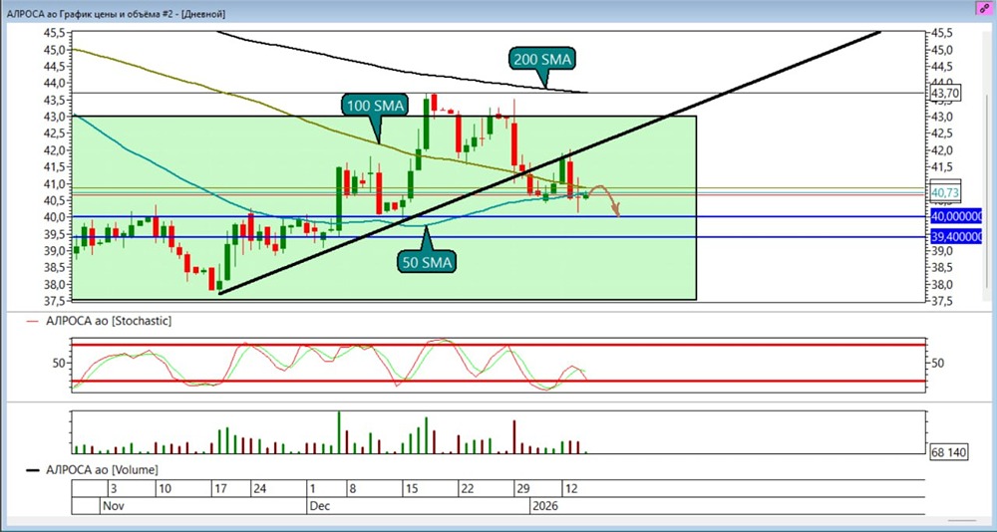The width and height of the screenshot is (997, 532).
Task: Click the right-axis Stochastic label 50
Action: tap(938, 363)
